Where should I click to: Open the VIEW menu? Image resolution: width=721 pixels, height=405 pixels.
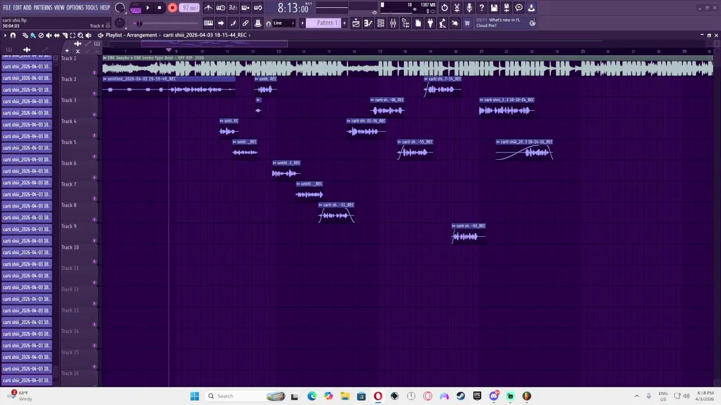pos(59,7)
